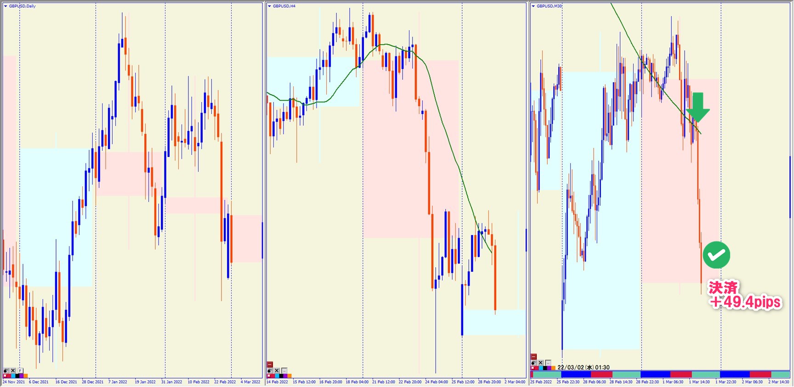Click the '24 Nov 2021' date axis label
Viewport: 794px width, 387px height.
click(14, 382)
